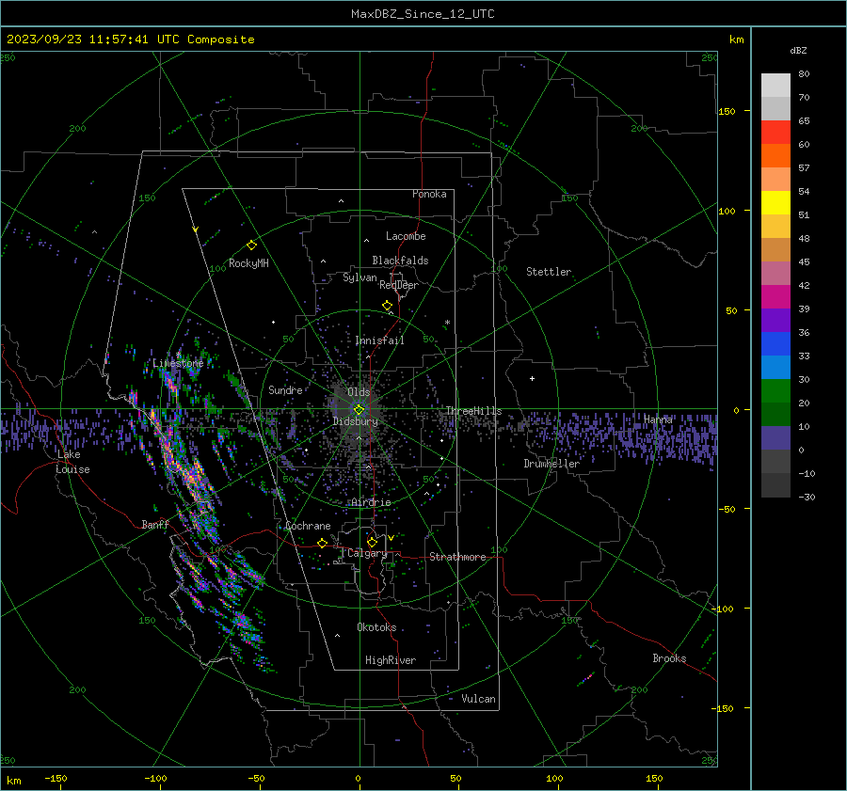The height and width of the screenshot is (791, 847).
Task: Select the slate purple 0-10 dBZ swatch
Action: coord(775,438)
